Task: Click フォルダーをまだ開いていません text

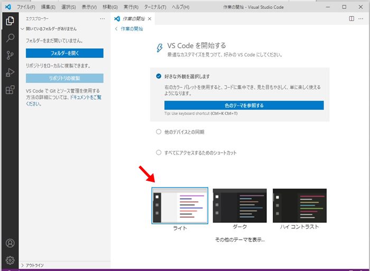Action: coord(54,41)
